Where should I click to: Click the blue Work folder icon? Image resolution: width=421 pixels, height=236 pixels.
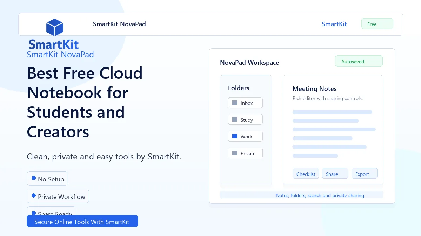click(x=235, y=136)
